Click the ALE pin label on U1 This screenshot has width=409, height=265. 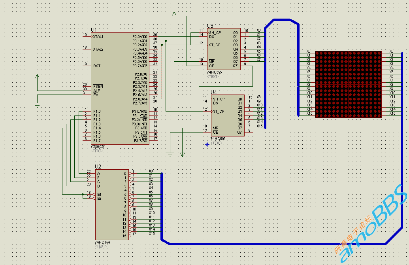point(97,91)
